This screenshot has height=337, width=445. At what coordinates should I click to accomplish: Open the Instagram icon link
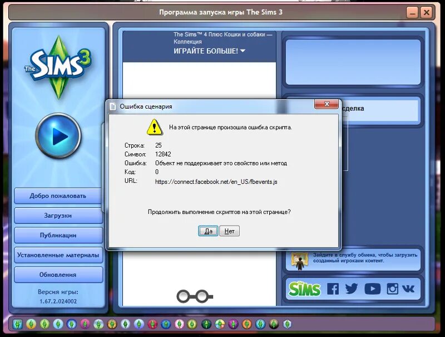(392, 289)
